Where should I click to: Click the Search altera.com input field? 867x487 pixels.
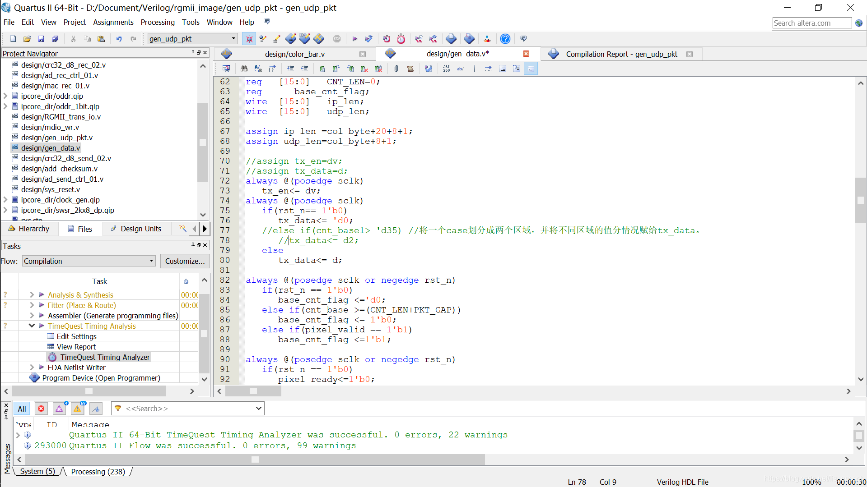tap(812, 23)
